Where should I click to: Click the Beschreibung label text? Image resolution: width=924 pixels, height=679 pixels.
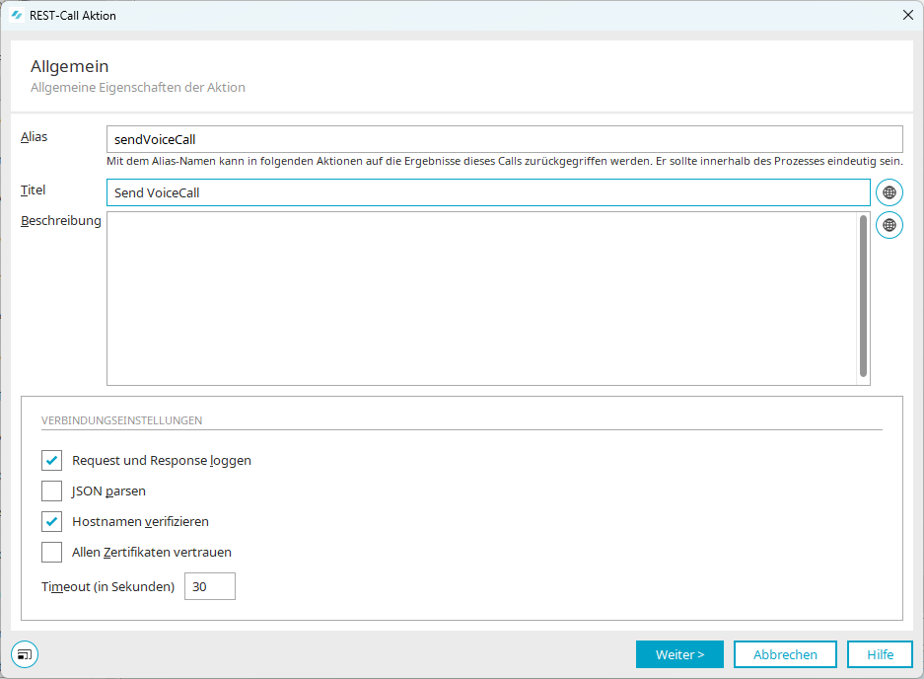61,221
